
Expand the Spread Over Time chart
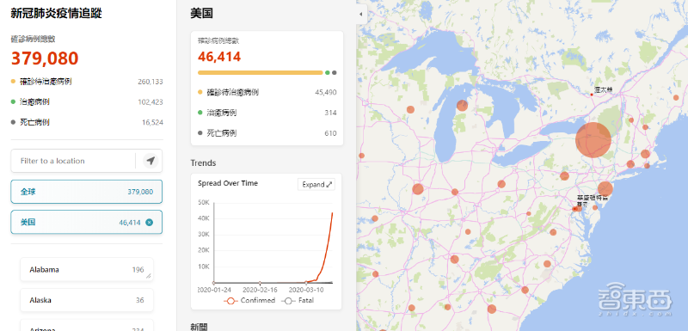(316, 185)
